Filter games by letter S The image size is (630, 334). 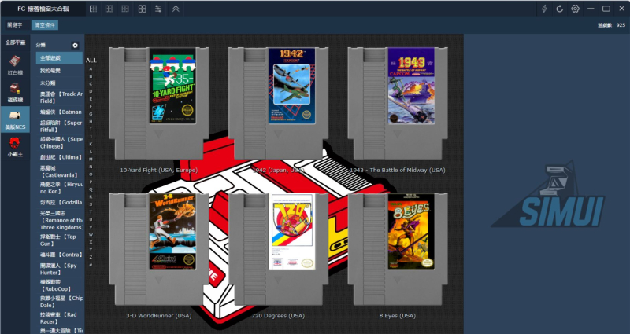coord(91,204)
